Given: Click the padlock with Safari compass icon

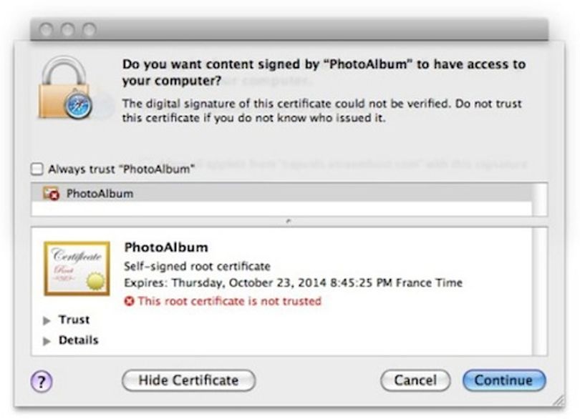Looking at the screenshot, I should tap(65, 88).
